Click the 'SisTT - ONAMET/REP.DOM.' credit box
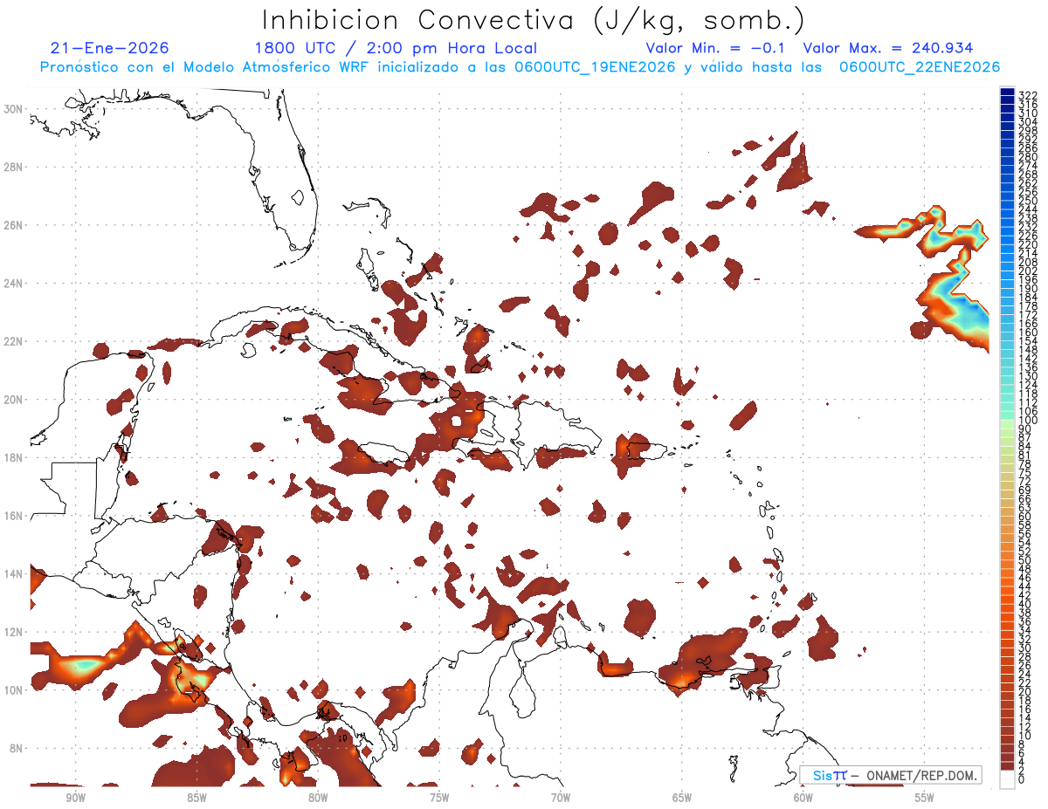Viewport: 1048px width, 809px height. (890, 775)
